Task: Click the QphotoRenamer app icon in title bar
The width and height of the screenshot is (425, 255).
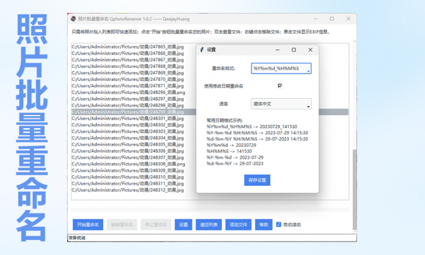Action: [x=73, y=19]
